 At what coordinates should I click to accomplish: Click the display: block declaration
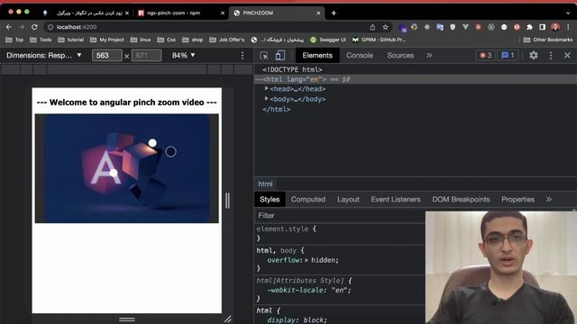[297, 320]
